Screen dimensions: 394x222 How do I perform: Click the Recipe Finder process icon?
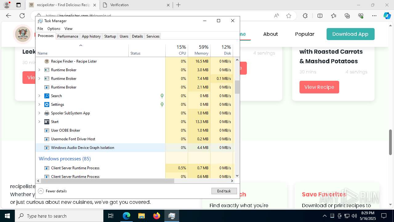(x=47, y=61)
